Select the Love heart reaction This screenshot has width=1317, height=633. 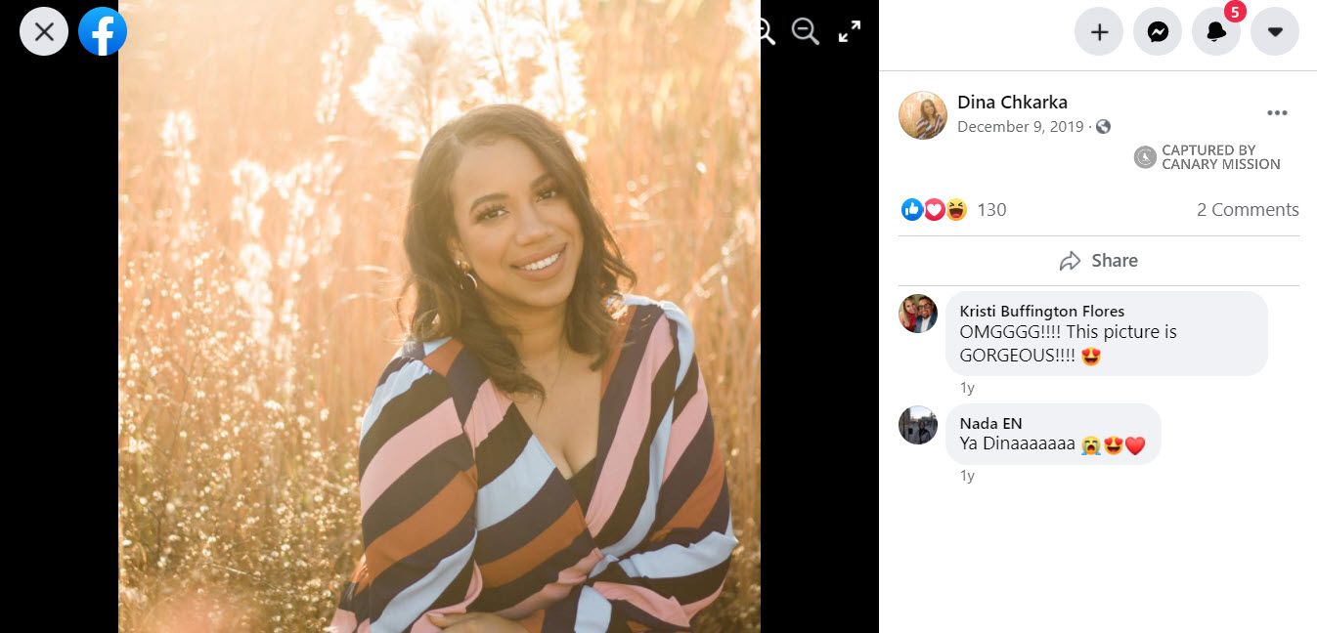point(934,209)
